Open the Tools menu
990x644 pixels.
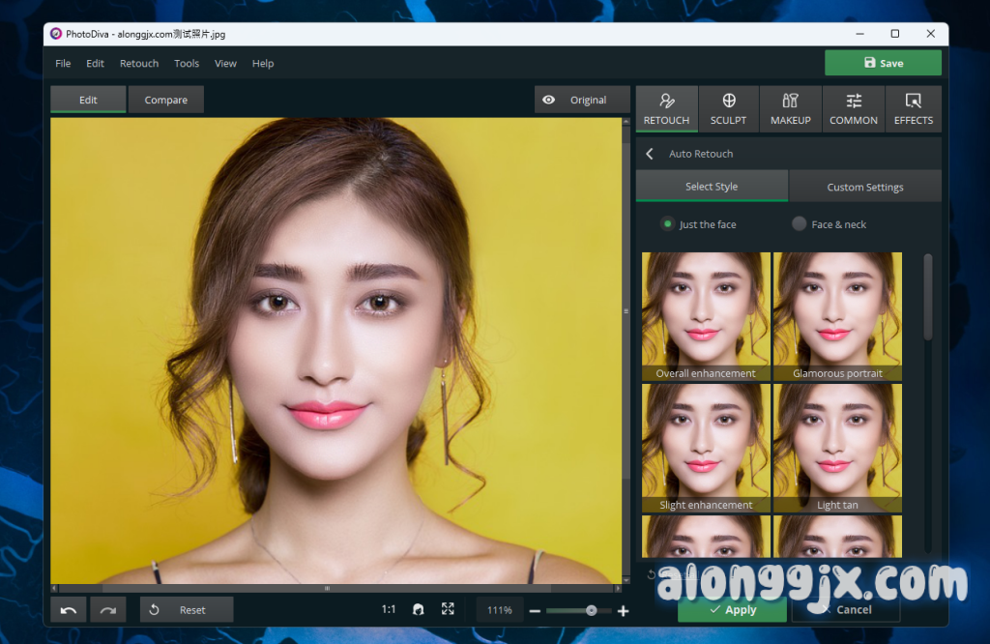coord(187,64)
